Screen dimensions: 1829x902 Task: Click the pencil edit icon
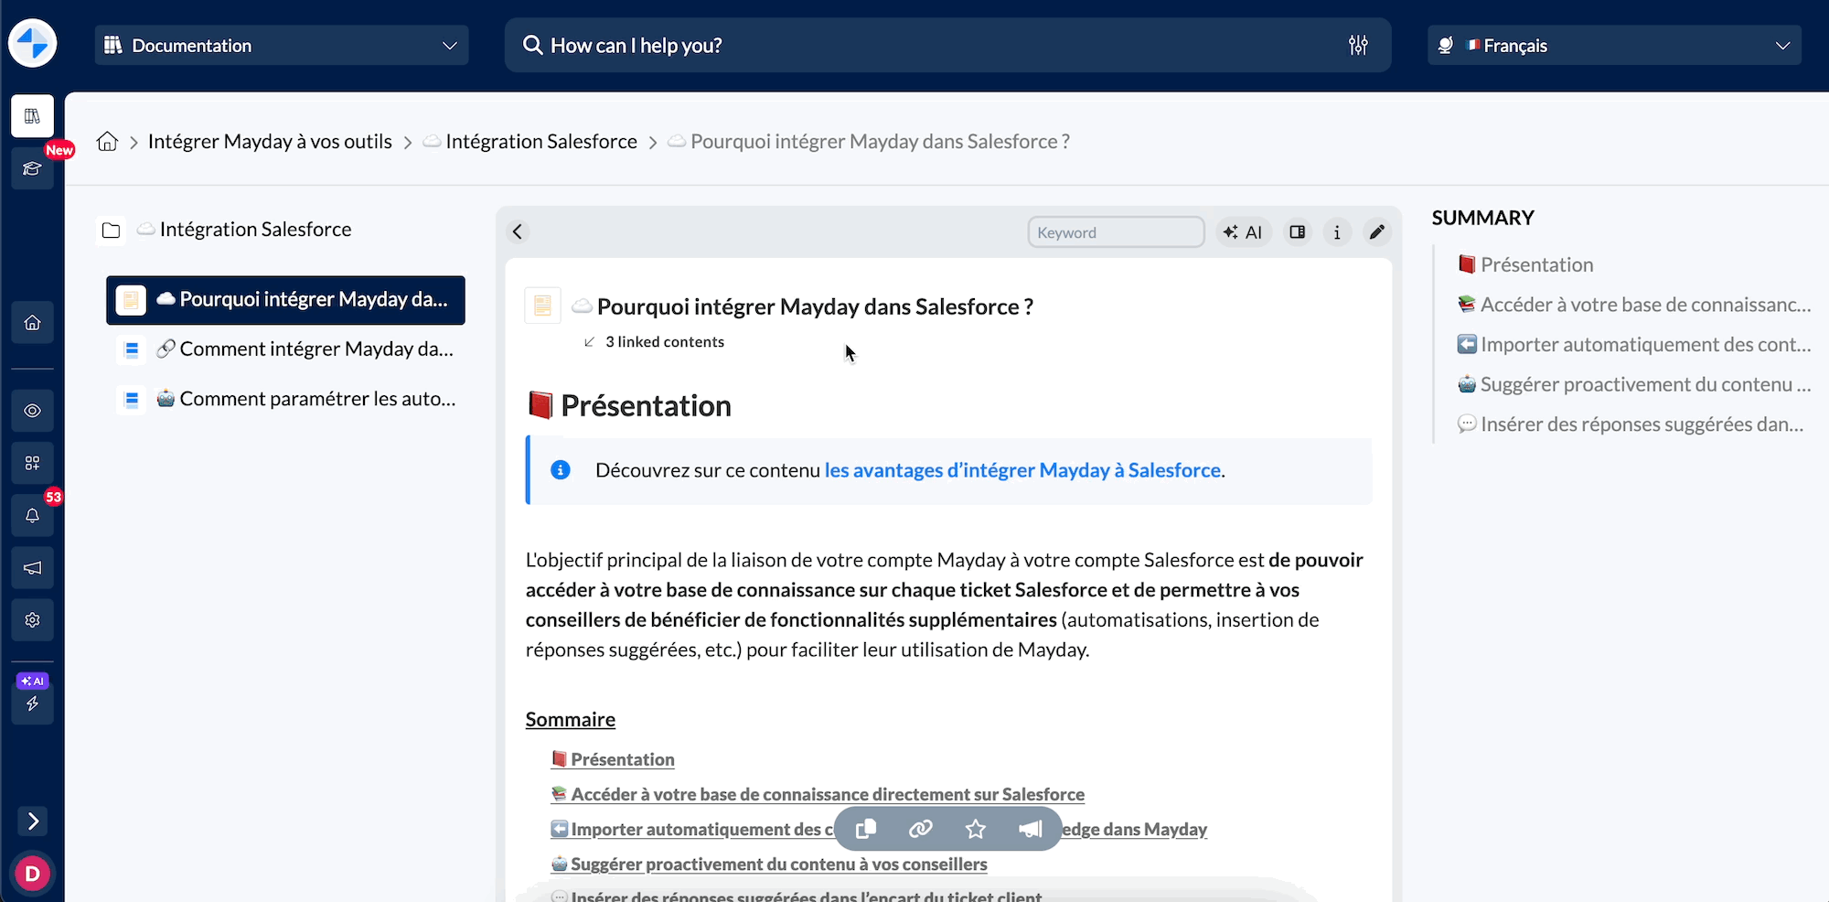[1376, 232]
